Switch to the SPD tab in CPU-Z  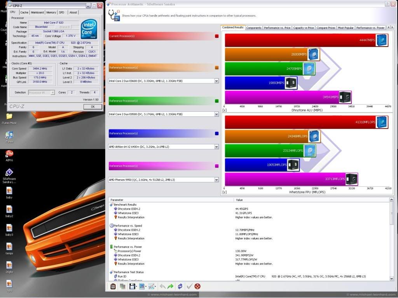pyautogui.click(x=61, y=12)
